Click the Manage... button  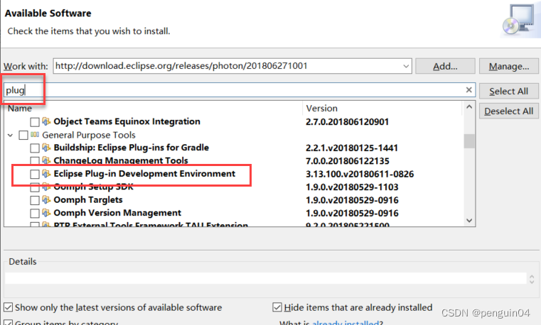click(x=508, y=66)
